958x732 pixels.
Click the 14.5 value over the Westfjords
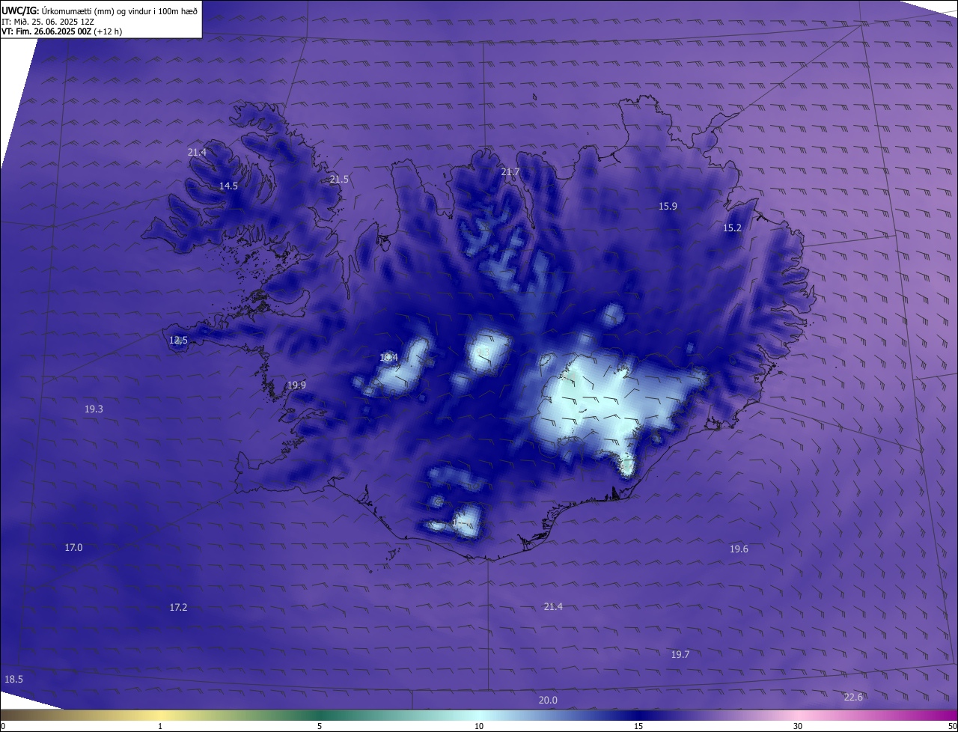pos(228,186)
